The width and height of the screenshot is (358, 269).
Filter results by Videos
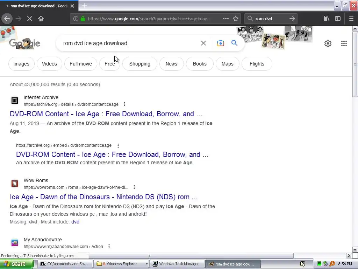coord(49,64)
